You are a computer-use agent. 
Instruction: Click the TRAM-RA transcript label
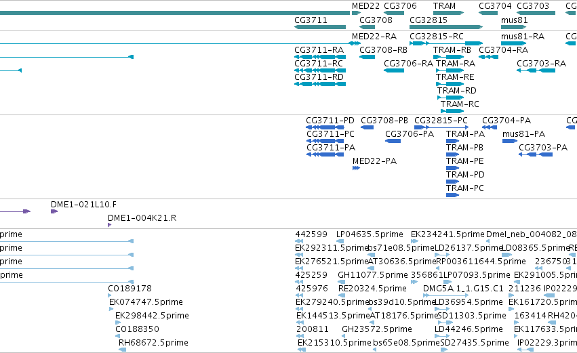455,63
